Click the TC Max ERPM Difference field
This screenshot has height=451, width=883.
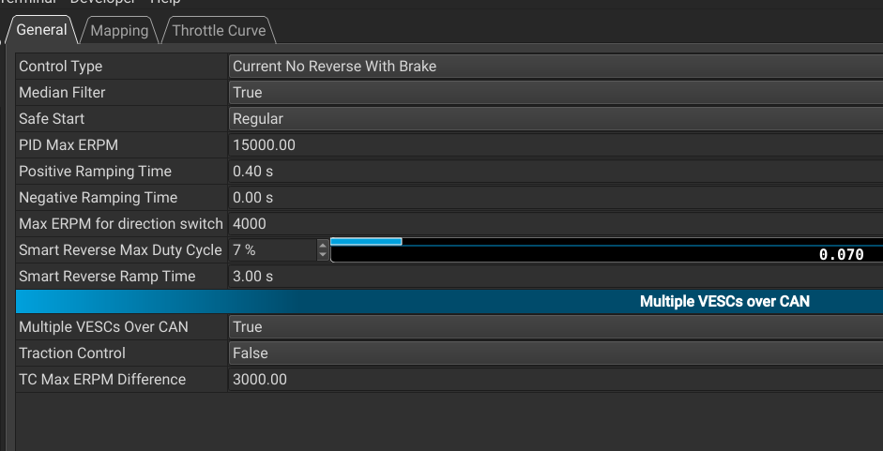[x=554, y=380]
